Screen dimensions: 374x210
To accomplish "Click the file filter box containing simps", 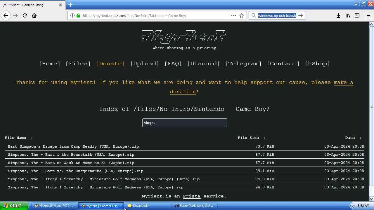I will pyautogui.click(x=185, y=123).
